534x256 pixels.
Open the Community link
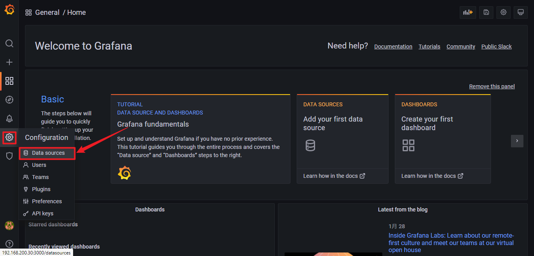point(461,47)
